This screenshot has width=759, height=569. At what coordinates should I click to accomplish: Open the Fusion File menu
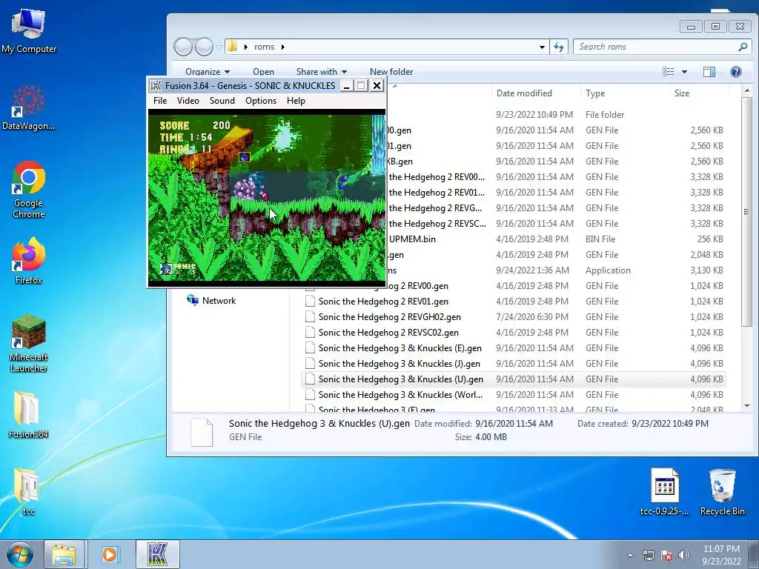click(160, 101)
